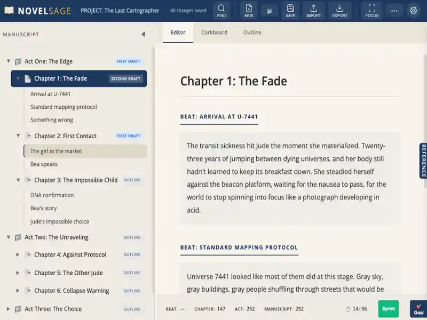
Task: Open the writing Goal panel
Action: tap(418, 309)
